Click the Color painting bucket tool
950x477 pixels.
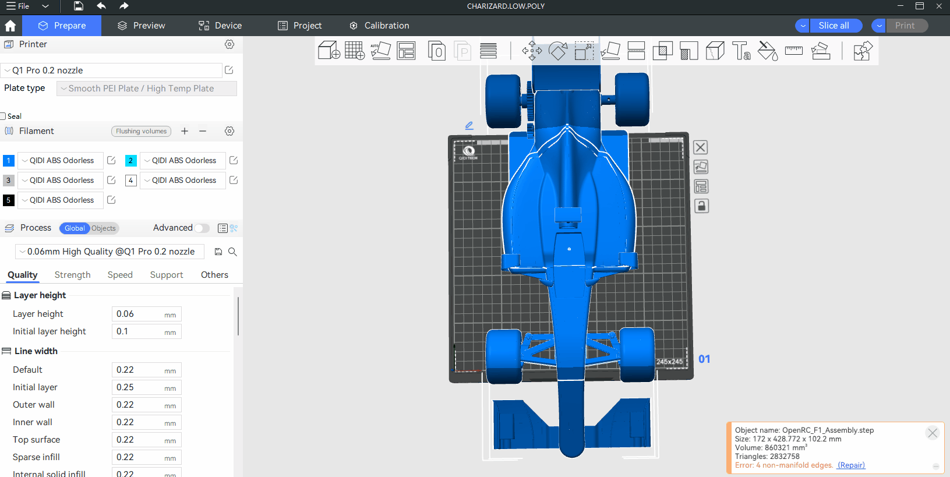[x=767, y=51]
